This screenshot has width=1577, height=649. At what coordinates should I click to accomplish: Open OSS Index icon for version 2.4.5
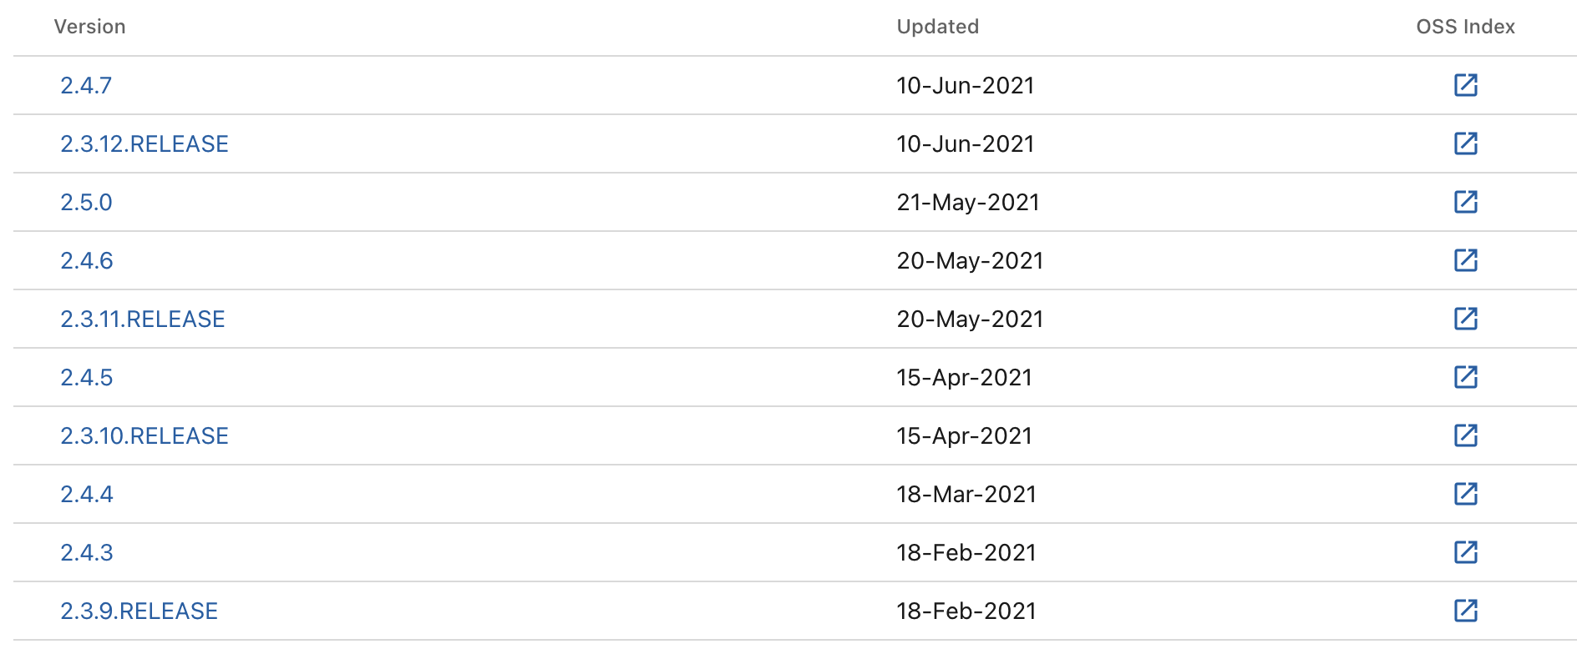(1466, 377)
